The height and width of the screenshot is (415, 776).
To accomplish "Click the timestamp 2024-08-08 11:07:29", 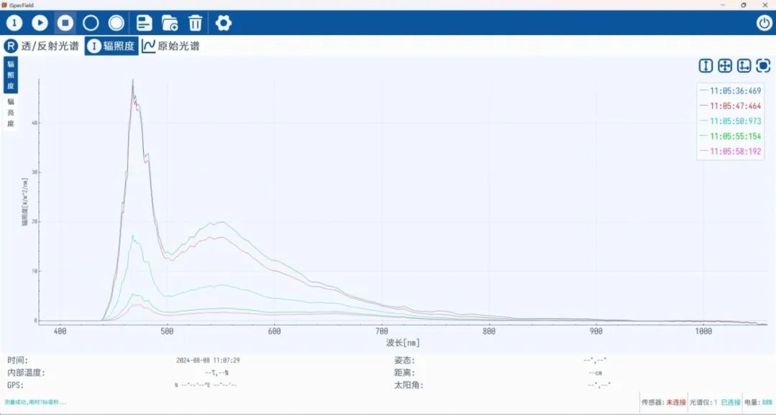I will (208, 360).
